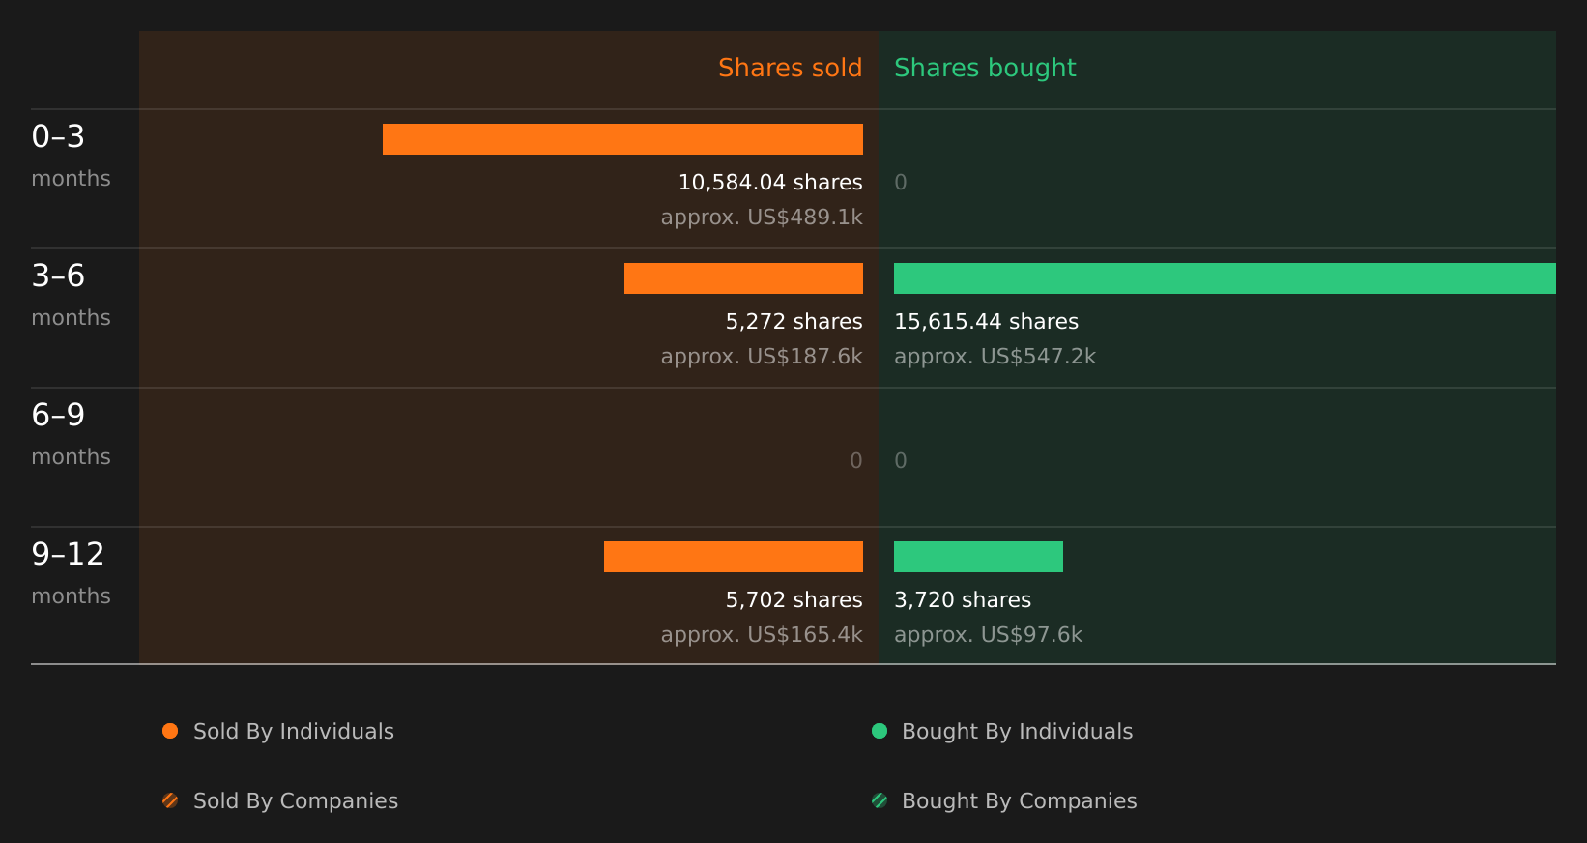
Task: Click the orange Sold By Individuals legend dot
Action: pyautogui.click(x=170, y=731)
